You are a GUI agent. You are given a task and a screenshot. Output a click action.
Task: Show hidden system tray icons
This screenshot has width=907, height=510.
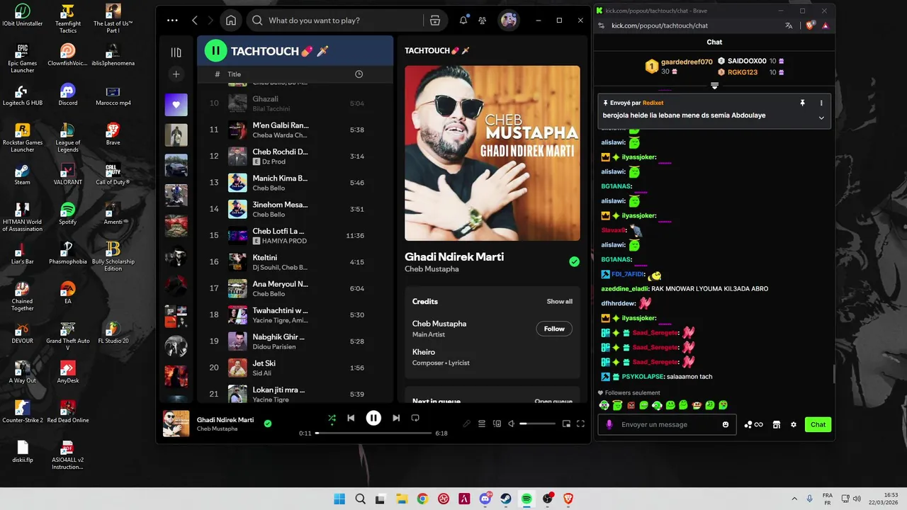point(794,499)
